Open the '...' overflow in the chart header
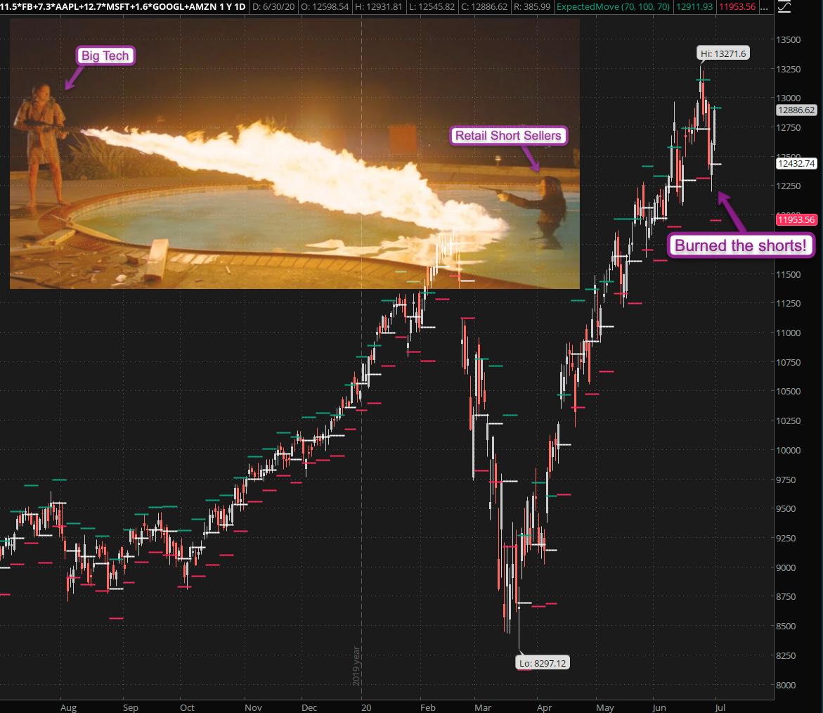 764,7
